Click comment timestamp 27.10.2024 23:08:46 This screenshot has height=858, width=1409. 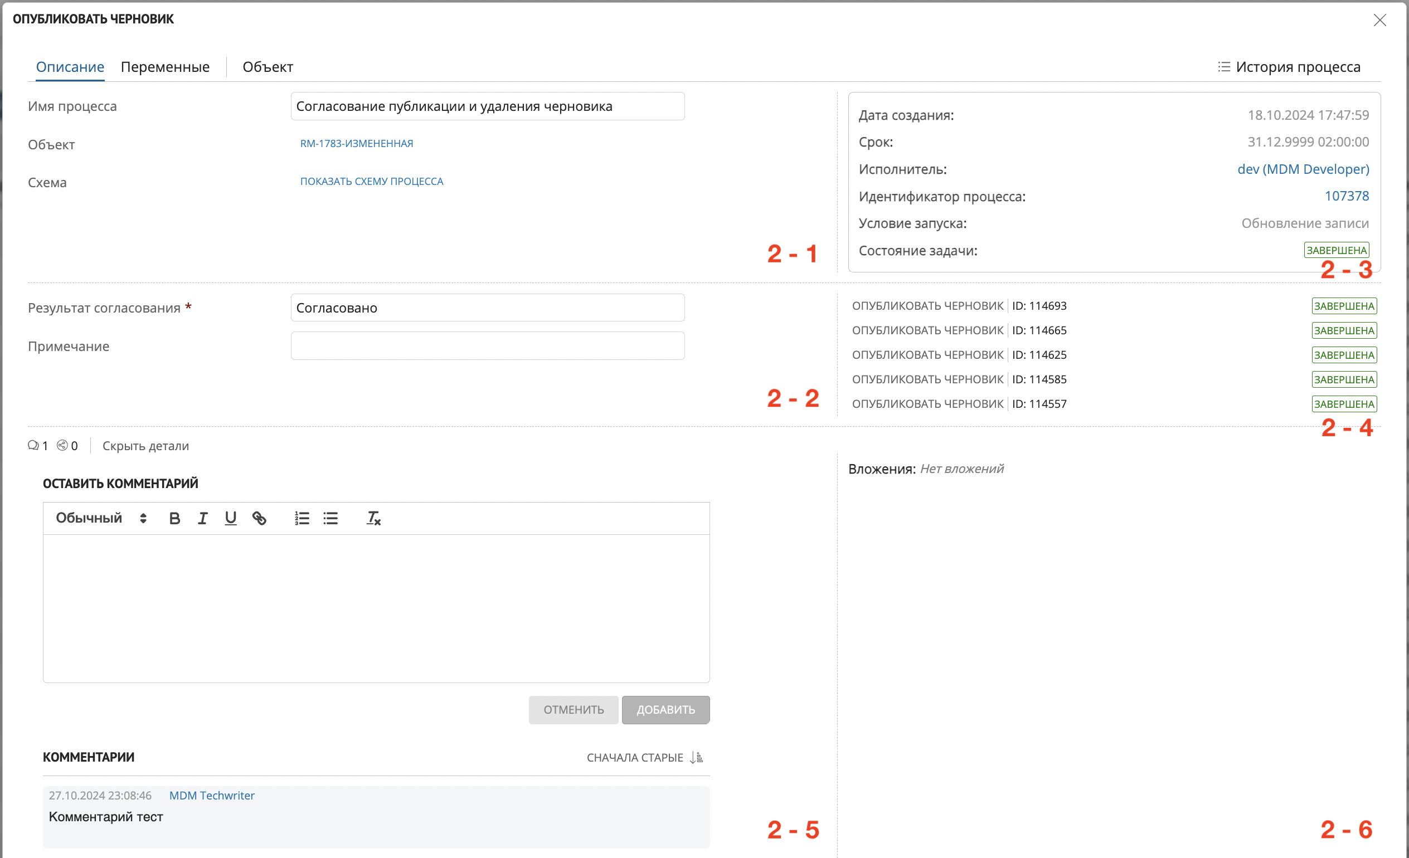coord(100,795)
